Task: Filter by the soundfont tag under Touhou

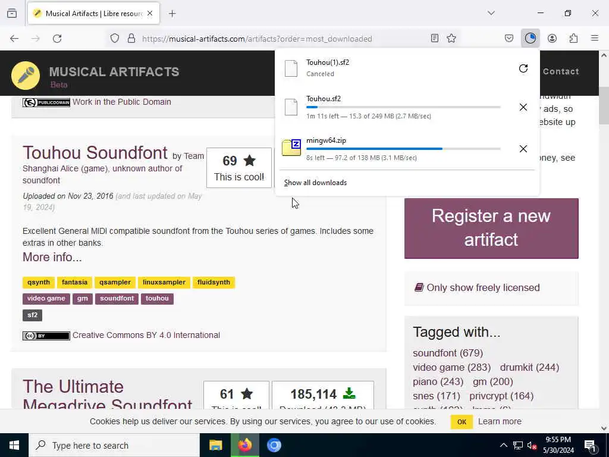Action: pyautogui.click(x=117, y=299)
